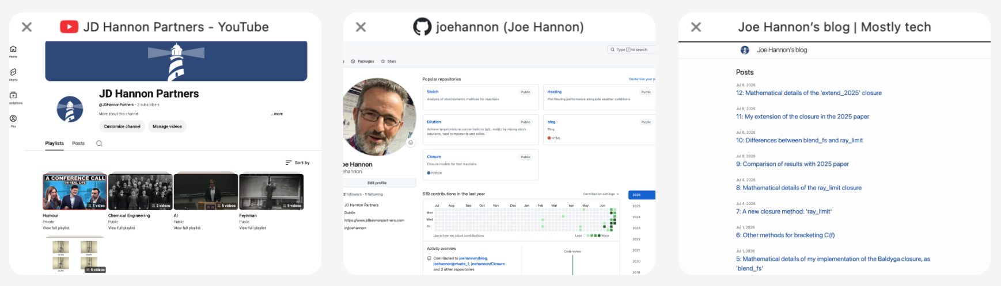Viewport: 1001px width, 286px height.
Task: Open the Contribution settings dropdown
Action: [x=601, y=194]
